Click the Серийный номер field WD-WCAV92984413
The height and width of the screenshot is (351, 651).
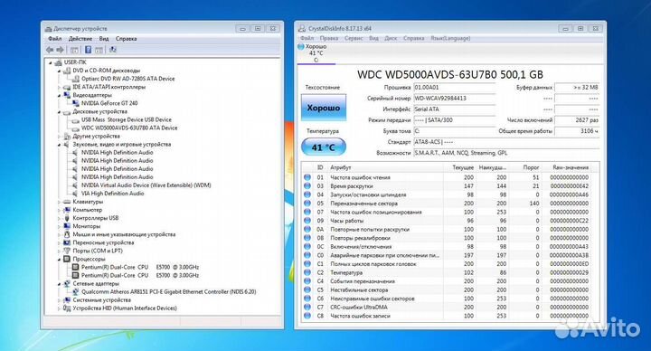(x=454, y=99)
